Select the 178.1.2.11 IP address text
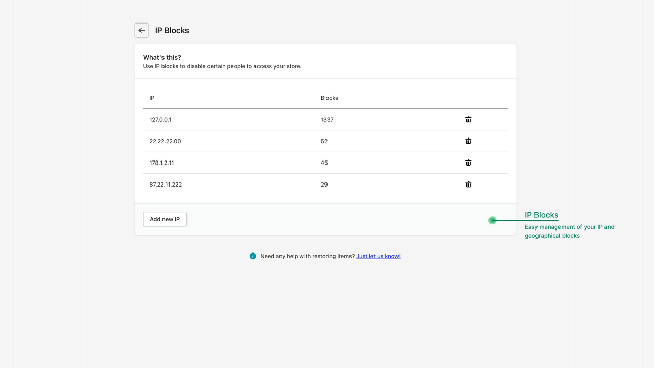The image size is (654, 368). (161, 163)
